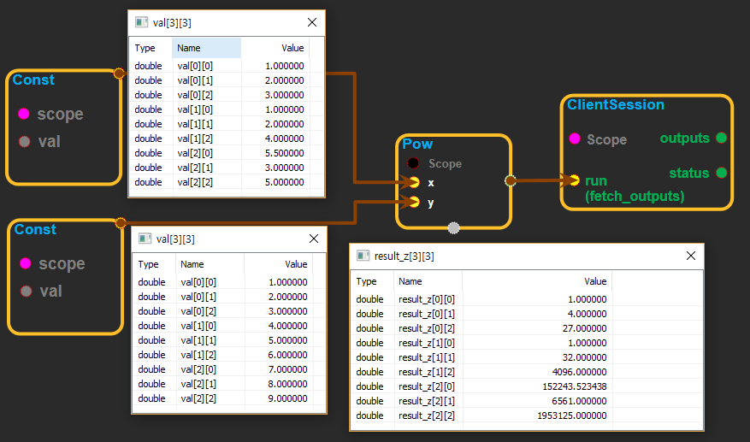Click the gray val port on the lower Const node
Viewport: 750px width, 442px height.
[x=25, y=291]
